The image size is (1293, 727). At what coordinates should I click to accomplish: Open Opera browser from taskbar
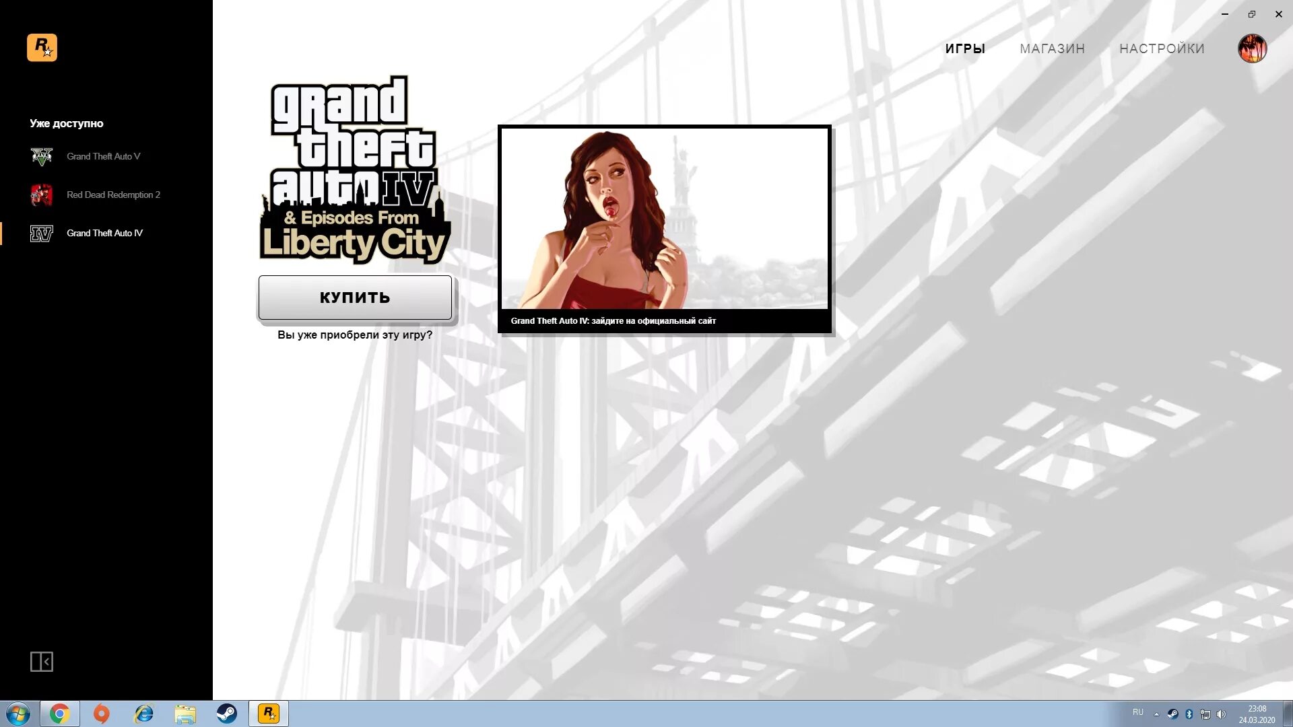101,713
